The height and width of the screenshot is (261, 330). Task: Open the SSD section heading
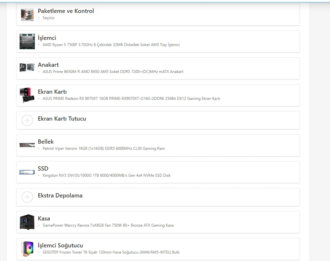pyautogui.click(x=43, y=169)
